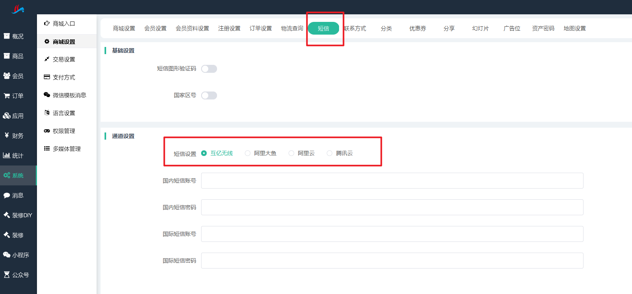The image size is (632, 294).
Task: Switch to the 物流查询 tab
Action: pyautogui.click(x=292, y=28)
